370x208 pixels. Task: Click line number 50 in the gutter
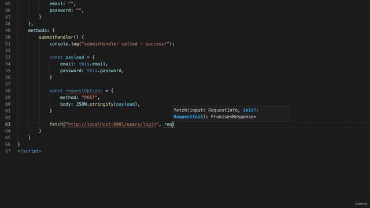point(8,37)
